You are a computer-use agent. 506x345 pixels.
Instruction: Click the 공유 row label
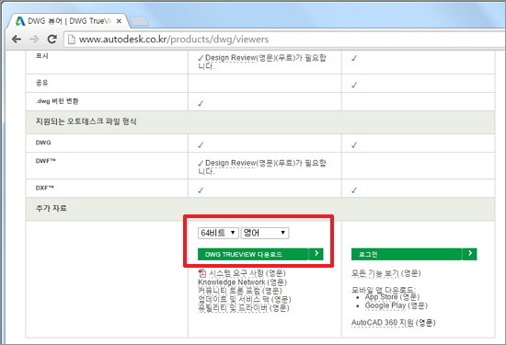click(41, 83)
